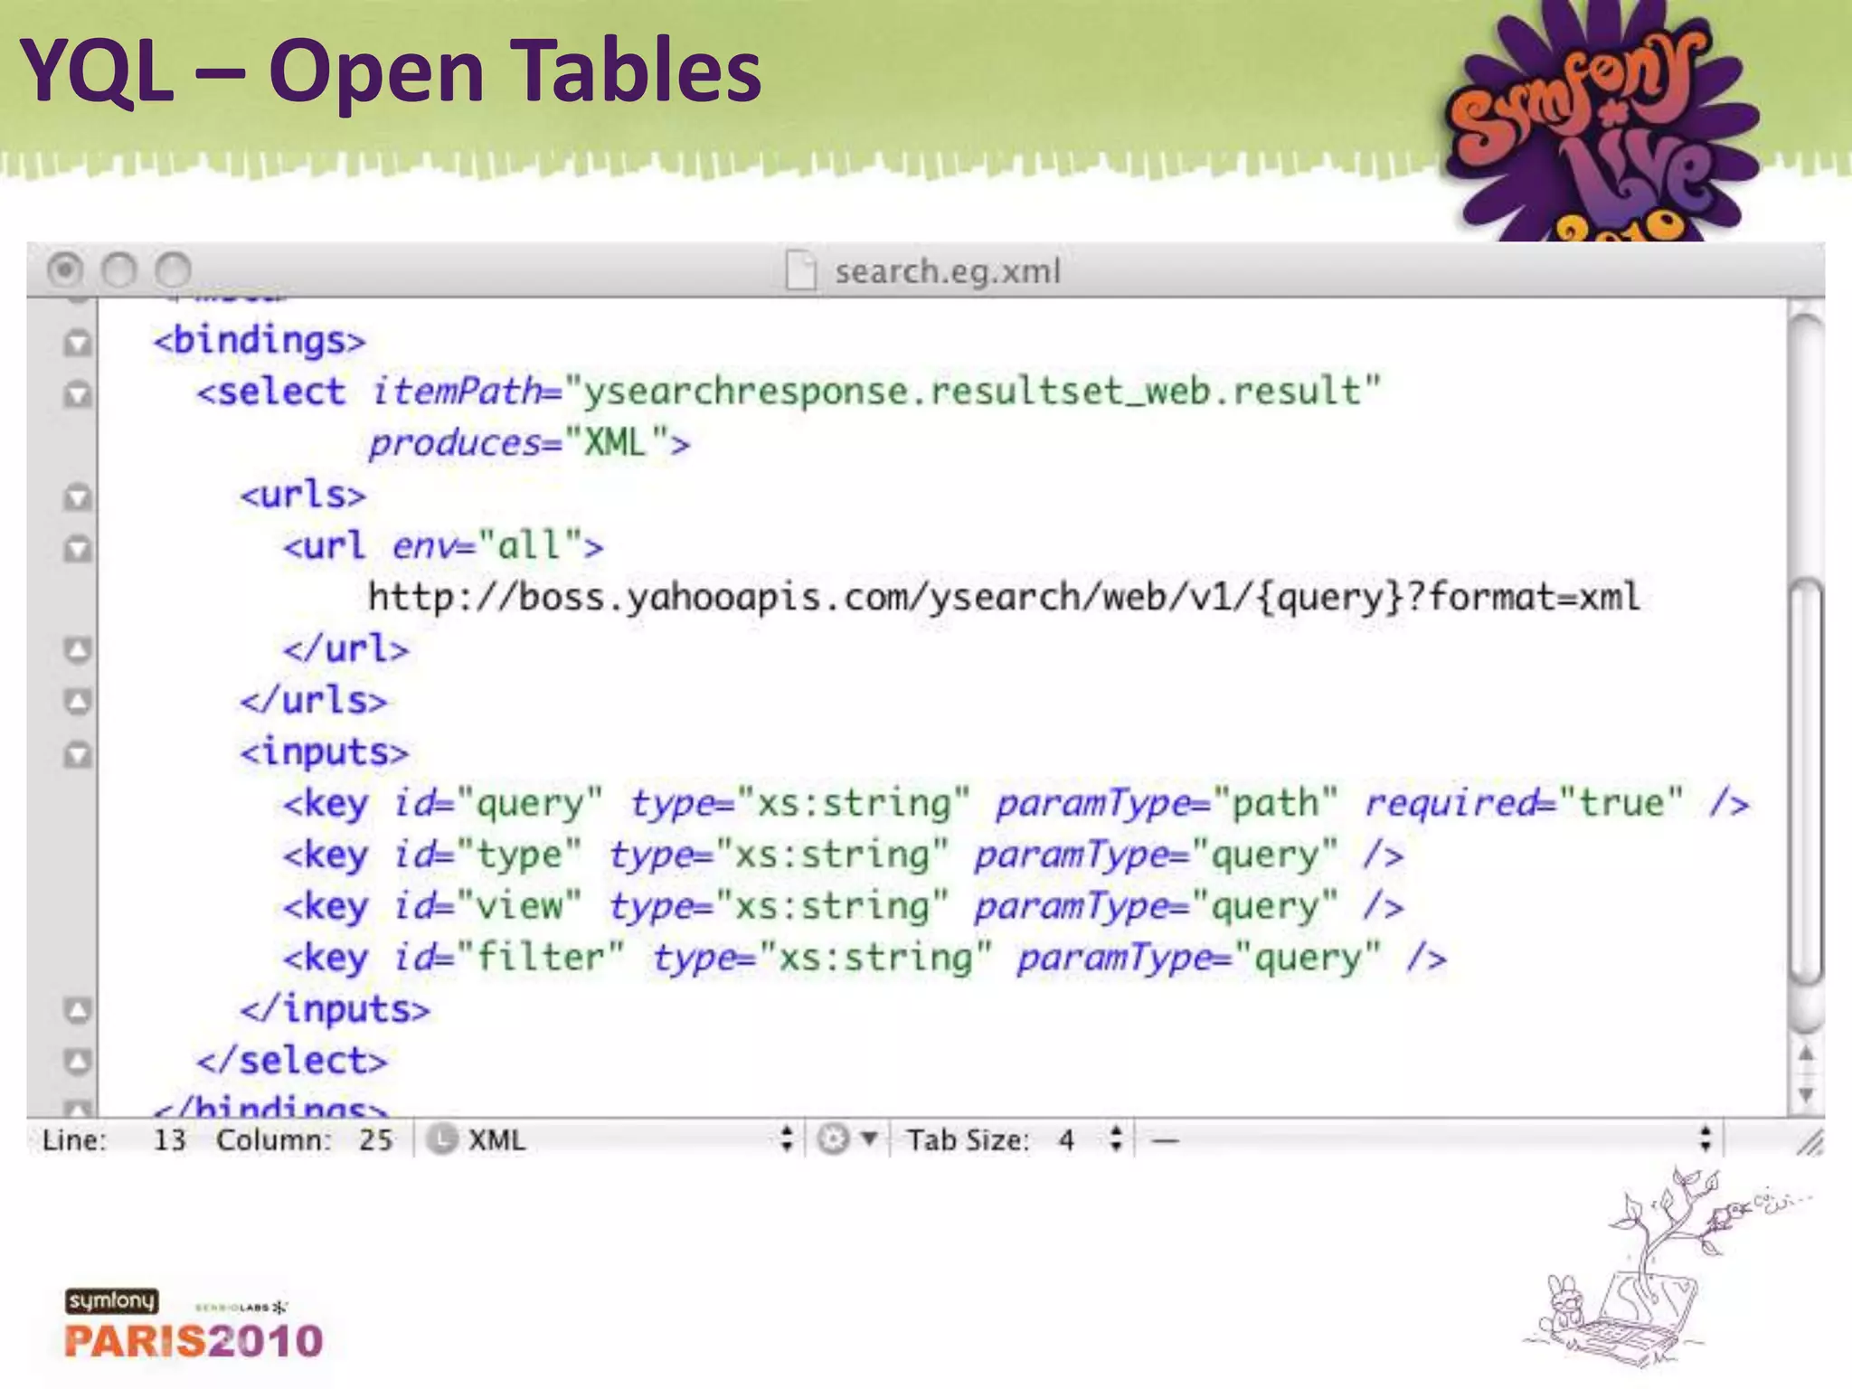Image resolution: width=1852 pixels, height=1389 pixels.
Task: Click the scroll down arrow
Action: pyautogui.click(x=1806, y=1095)
